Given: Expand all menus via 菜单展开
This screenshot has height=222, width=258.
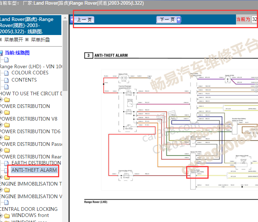Looking at the screenshot, I should pos(13,40).
